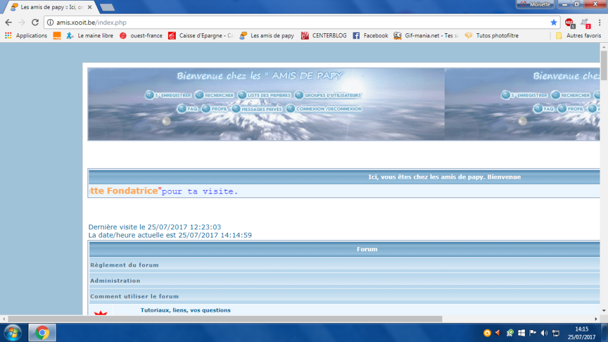Viewport: 608px width, 342px height.
Task: Open Messages privés in the first banner
Action: coord(256,109)
